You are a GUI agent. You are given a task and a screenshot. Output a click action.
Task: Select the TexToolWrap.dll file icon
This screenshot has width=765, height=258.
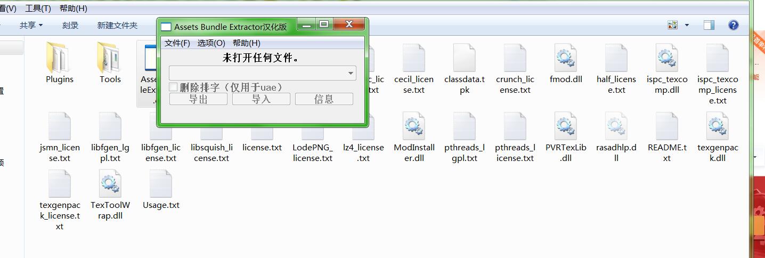(110, 184)
